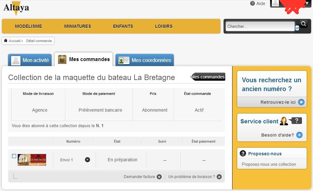Click Abonnement price value
Image resolution: width=313 pixels, height=191 pixels.
coord(154,110)
